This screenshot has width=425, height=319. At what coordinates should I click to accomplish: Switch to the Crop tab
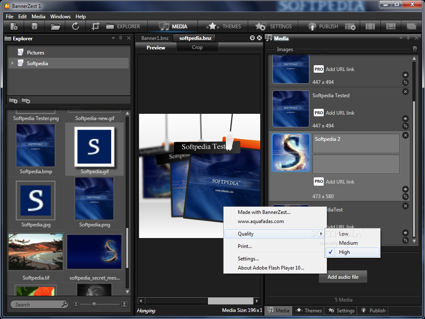click(197, 47)
